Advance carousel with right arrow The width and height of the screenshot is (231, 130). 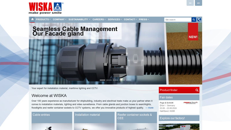click(198, 54)
